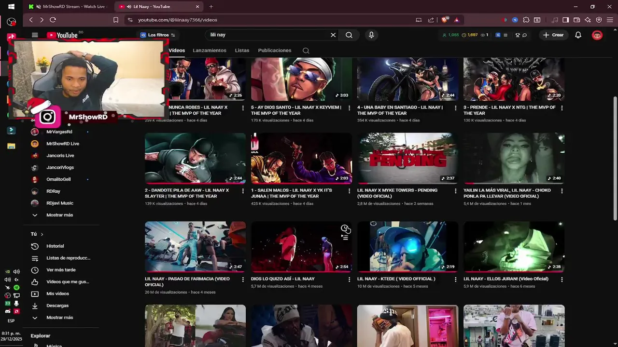Image resolution: width=618 pixels, height=347 pixels.
Task: Open Brave Rewards triangle icon
Action: point(456,20)
